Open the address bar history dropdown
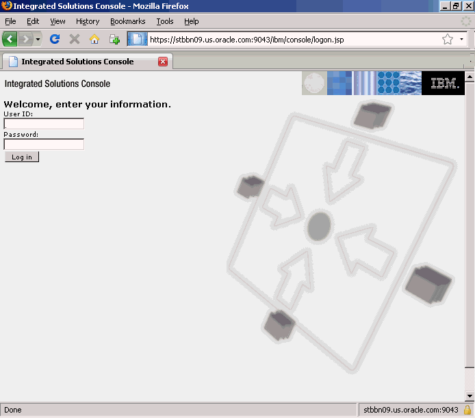The width and height of the screenshot is (475, 418). (461, 39)
